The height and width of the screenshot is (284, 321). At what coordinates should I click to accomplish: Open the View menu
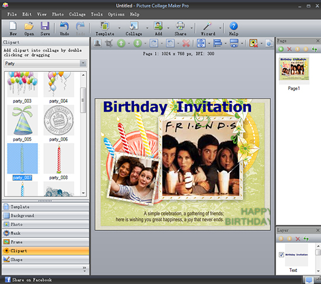42,14
